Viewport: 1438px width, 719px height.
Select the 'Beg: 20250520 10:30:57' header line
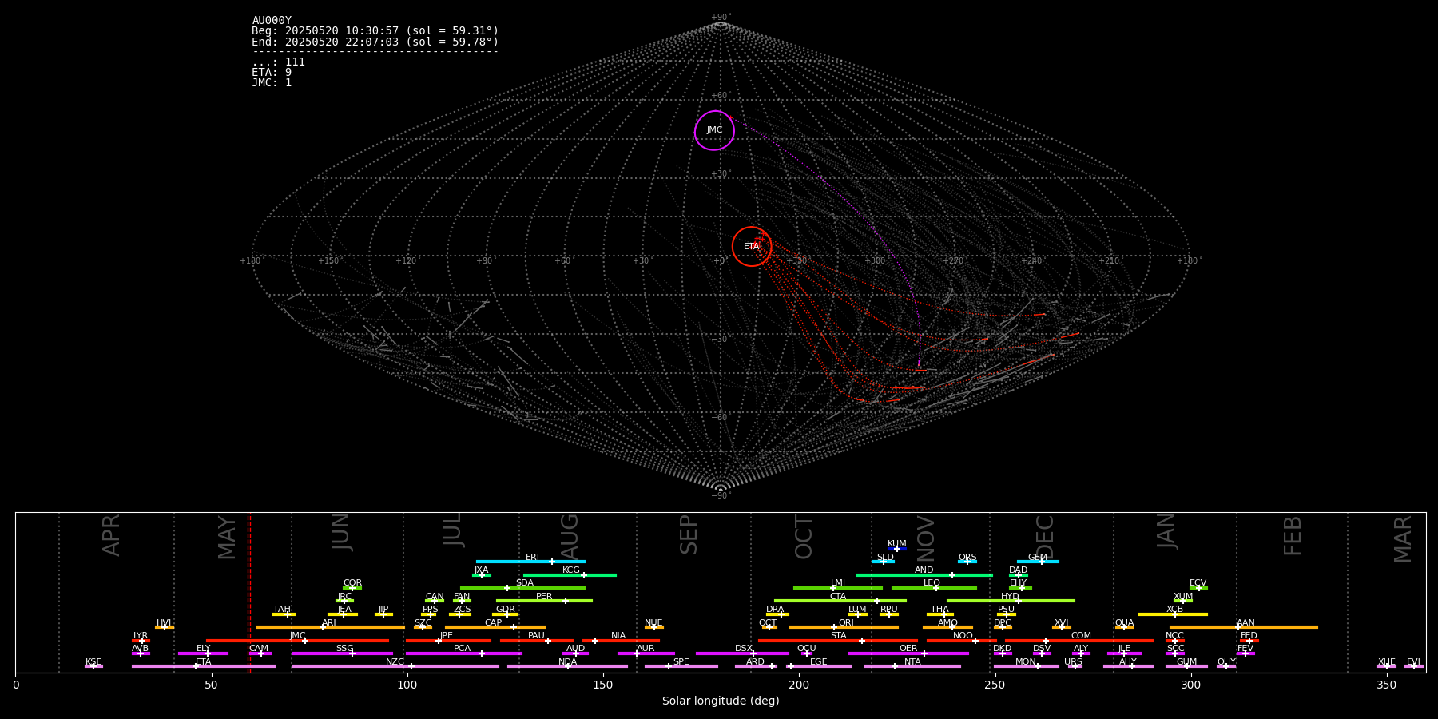coord(375,31)
